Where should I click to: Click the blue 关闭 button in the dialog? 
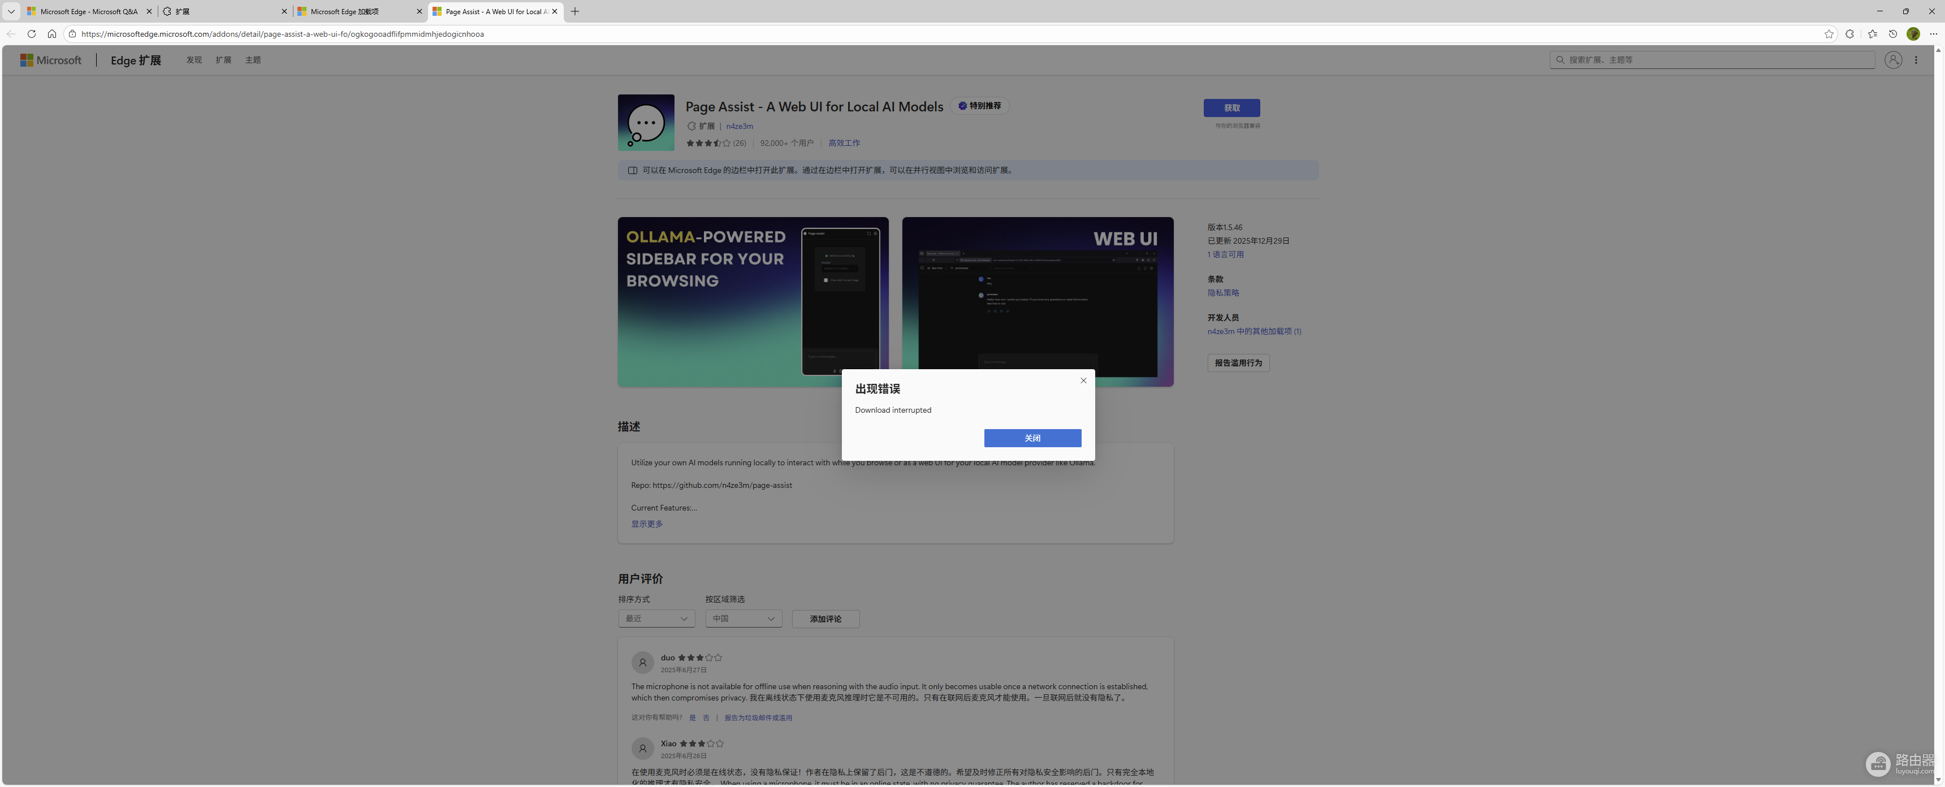1032,438
